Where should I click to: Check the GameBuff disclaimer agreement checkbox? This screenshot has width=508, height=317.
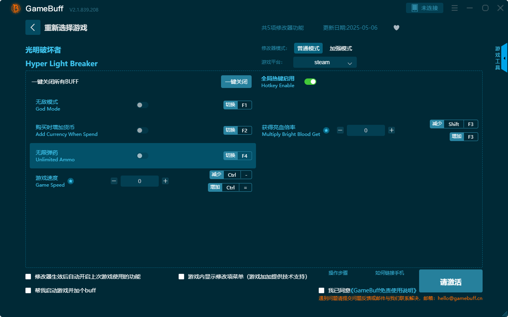[x=321, y=290]
